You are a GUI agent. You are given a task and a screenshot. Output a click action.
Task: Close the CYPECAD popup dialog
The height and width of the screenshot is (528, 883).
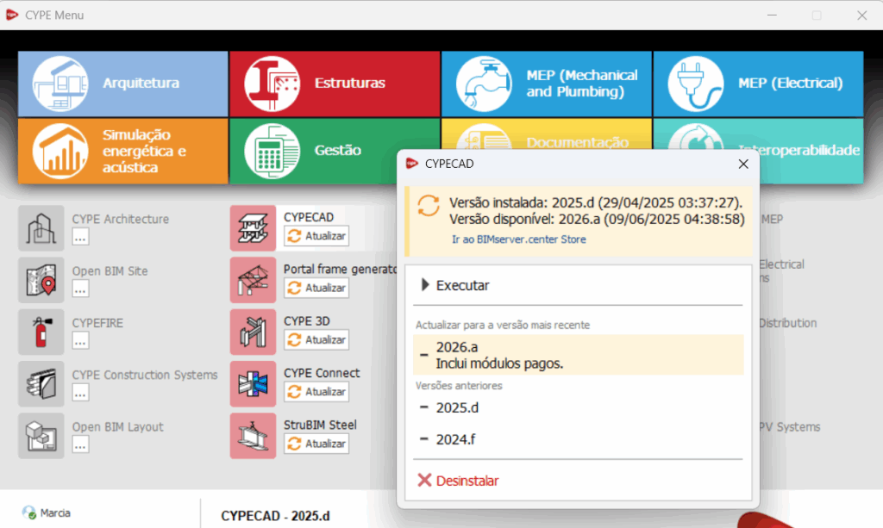(743, 164)
